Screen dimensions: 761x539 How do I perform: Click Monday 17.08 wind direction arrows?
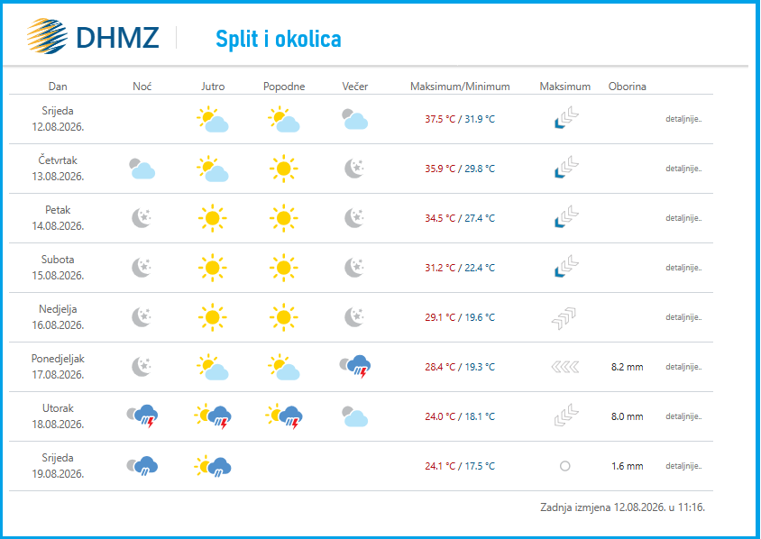pos(565,367)
